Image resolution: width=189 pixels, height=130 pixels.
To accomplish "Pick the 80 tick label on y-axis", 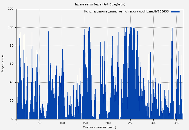I will point(11,46).
